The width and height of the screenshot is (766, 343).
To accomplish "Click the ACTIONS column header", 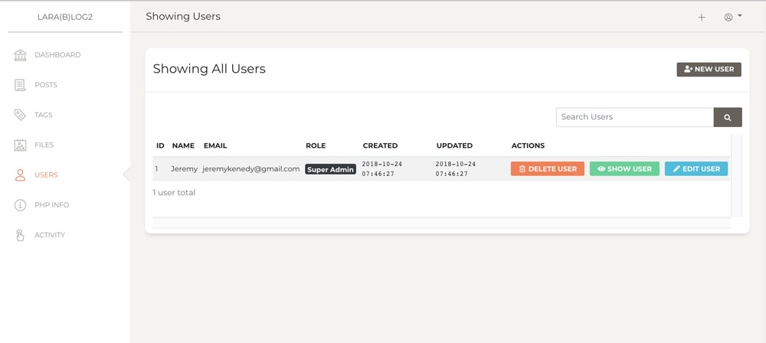I will point(528,145).
